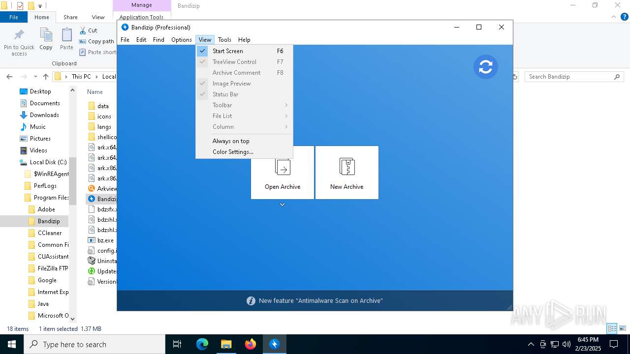This screenshot has width=630, height=354.
Task: Open Archive tile in Bandizip start screen
Action: (283, 172)
